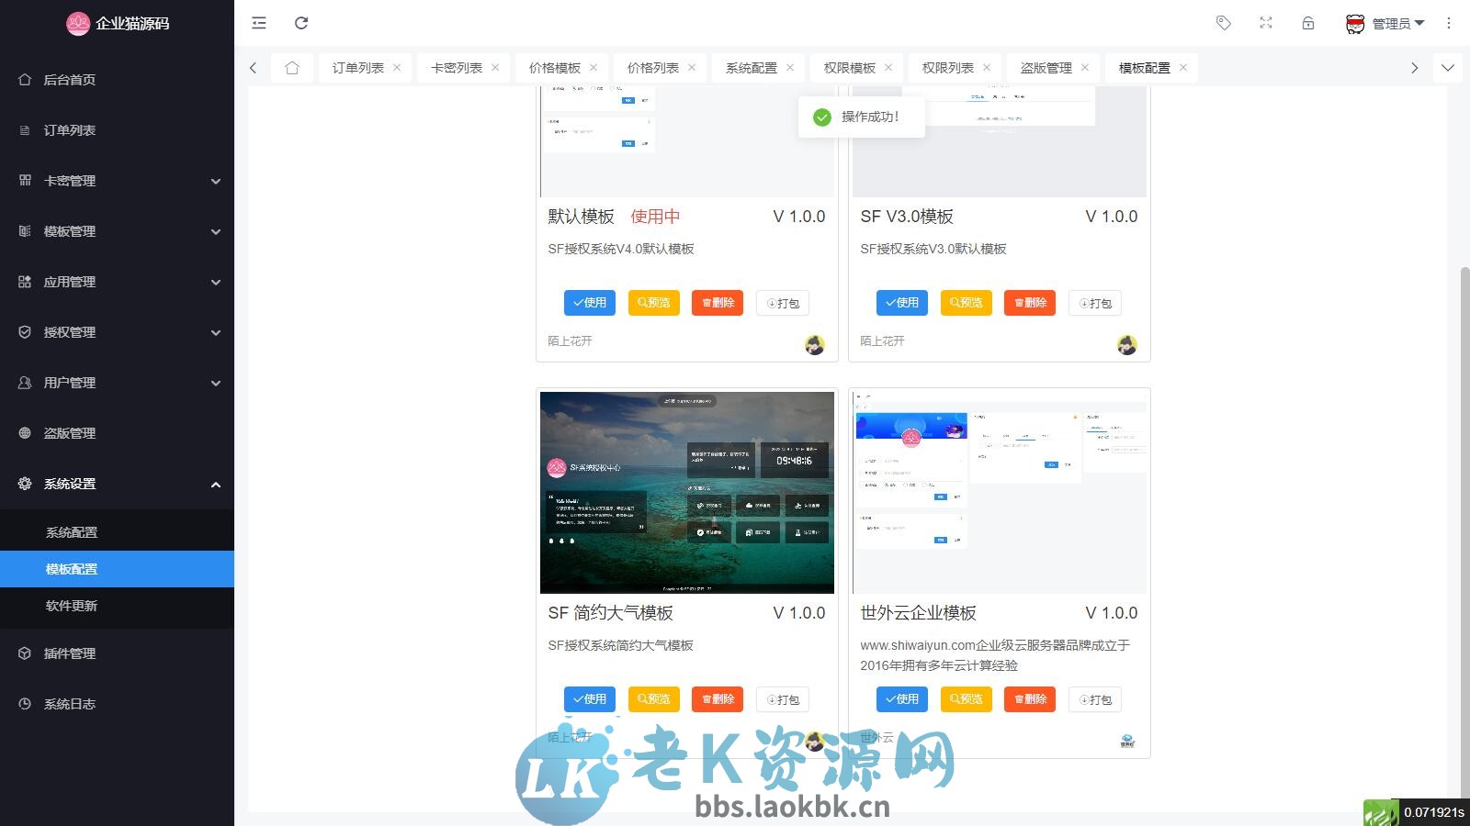1470x826 pixels.
Task: Click the home tab house icon
Action: pos(292,67)
